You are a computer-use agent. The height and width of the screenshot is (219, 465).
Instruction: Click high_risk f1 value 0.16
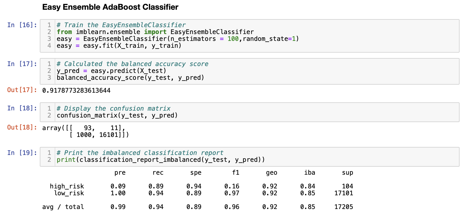232,186
